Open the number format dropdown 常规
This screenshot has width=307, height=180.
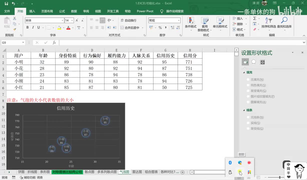[x=179, y=20]
